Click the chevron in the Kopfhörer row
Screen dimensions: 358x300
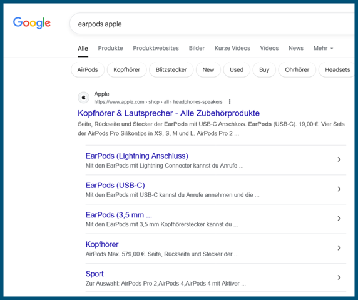(339, 247)
